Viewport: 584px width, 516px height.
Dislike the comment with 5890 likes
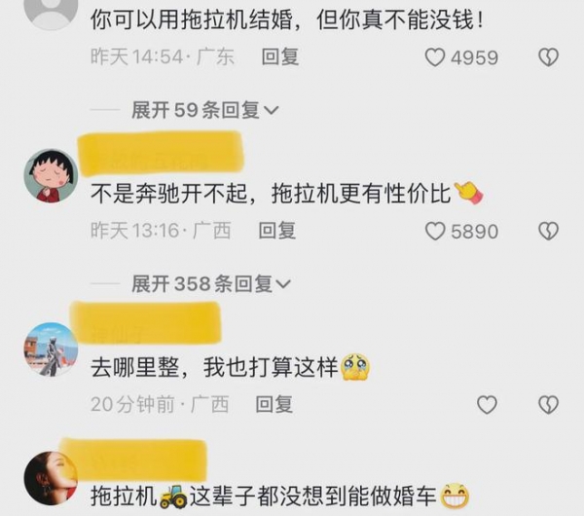(x=549, y=231)
